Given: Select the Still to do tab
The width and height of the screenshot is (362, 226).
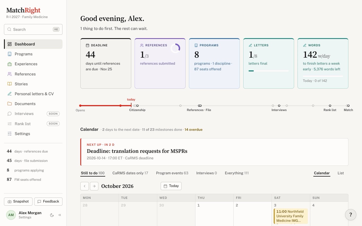Looking at the screenshot, I should pos(93,173).
